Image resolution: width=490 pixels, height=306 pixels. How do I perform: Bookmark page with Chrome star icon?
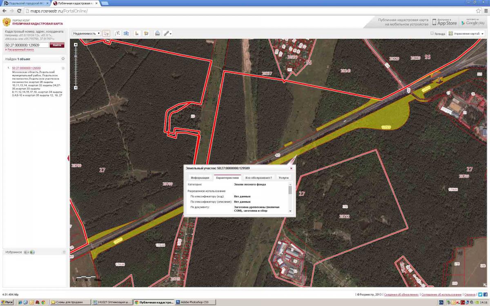tap(478, 11)
